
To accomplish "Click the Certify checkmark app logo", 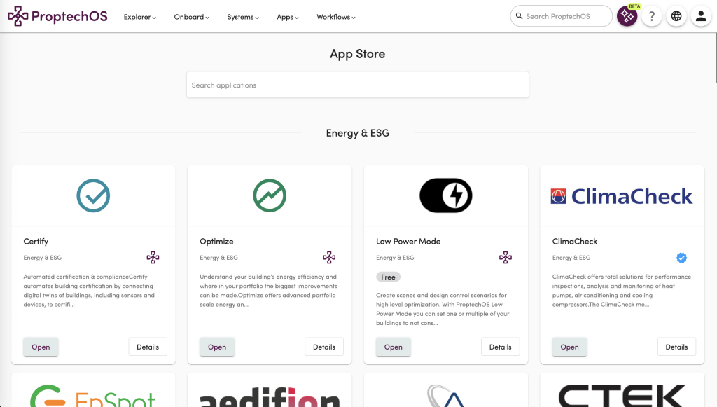I will tap(93, 195).
